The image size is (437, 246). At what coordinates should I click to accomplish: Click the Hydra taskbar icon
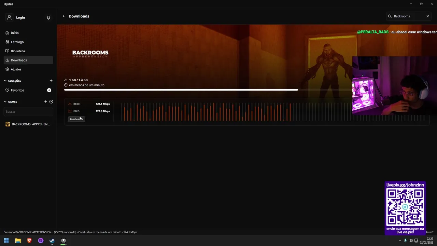click(64, 241)
